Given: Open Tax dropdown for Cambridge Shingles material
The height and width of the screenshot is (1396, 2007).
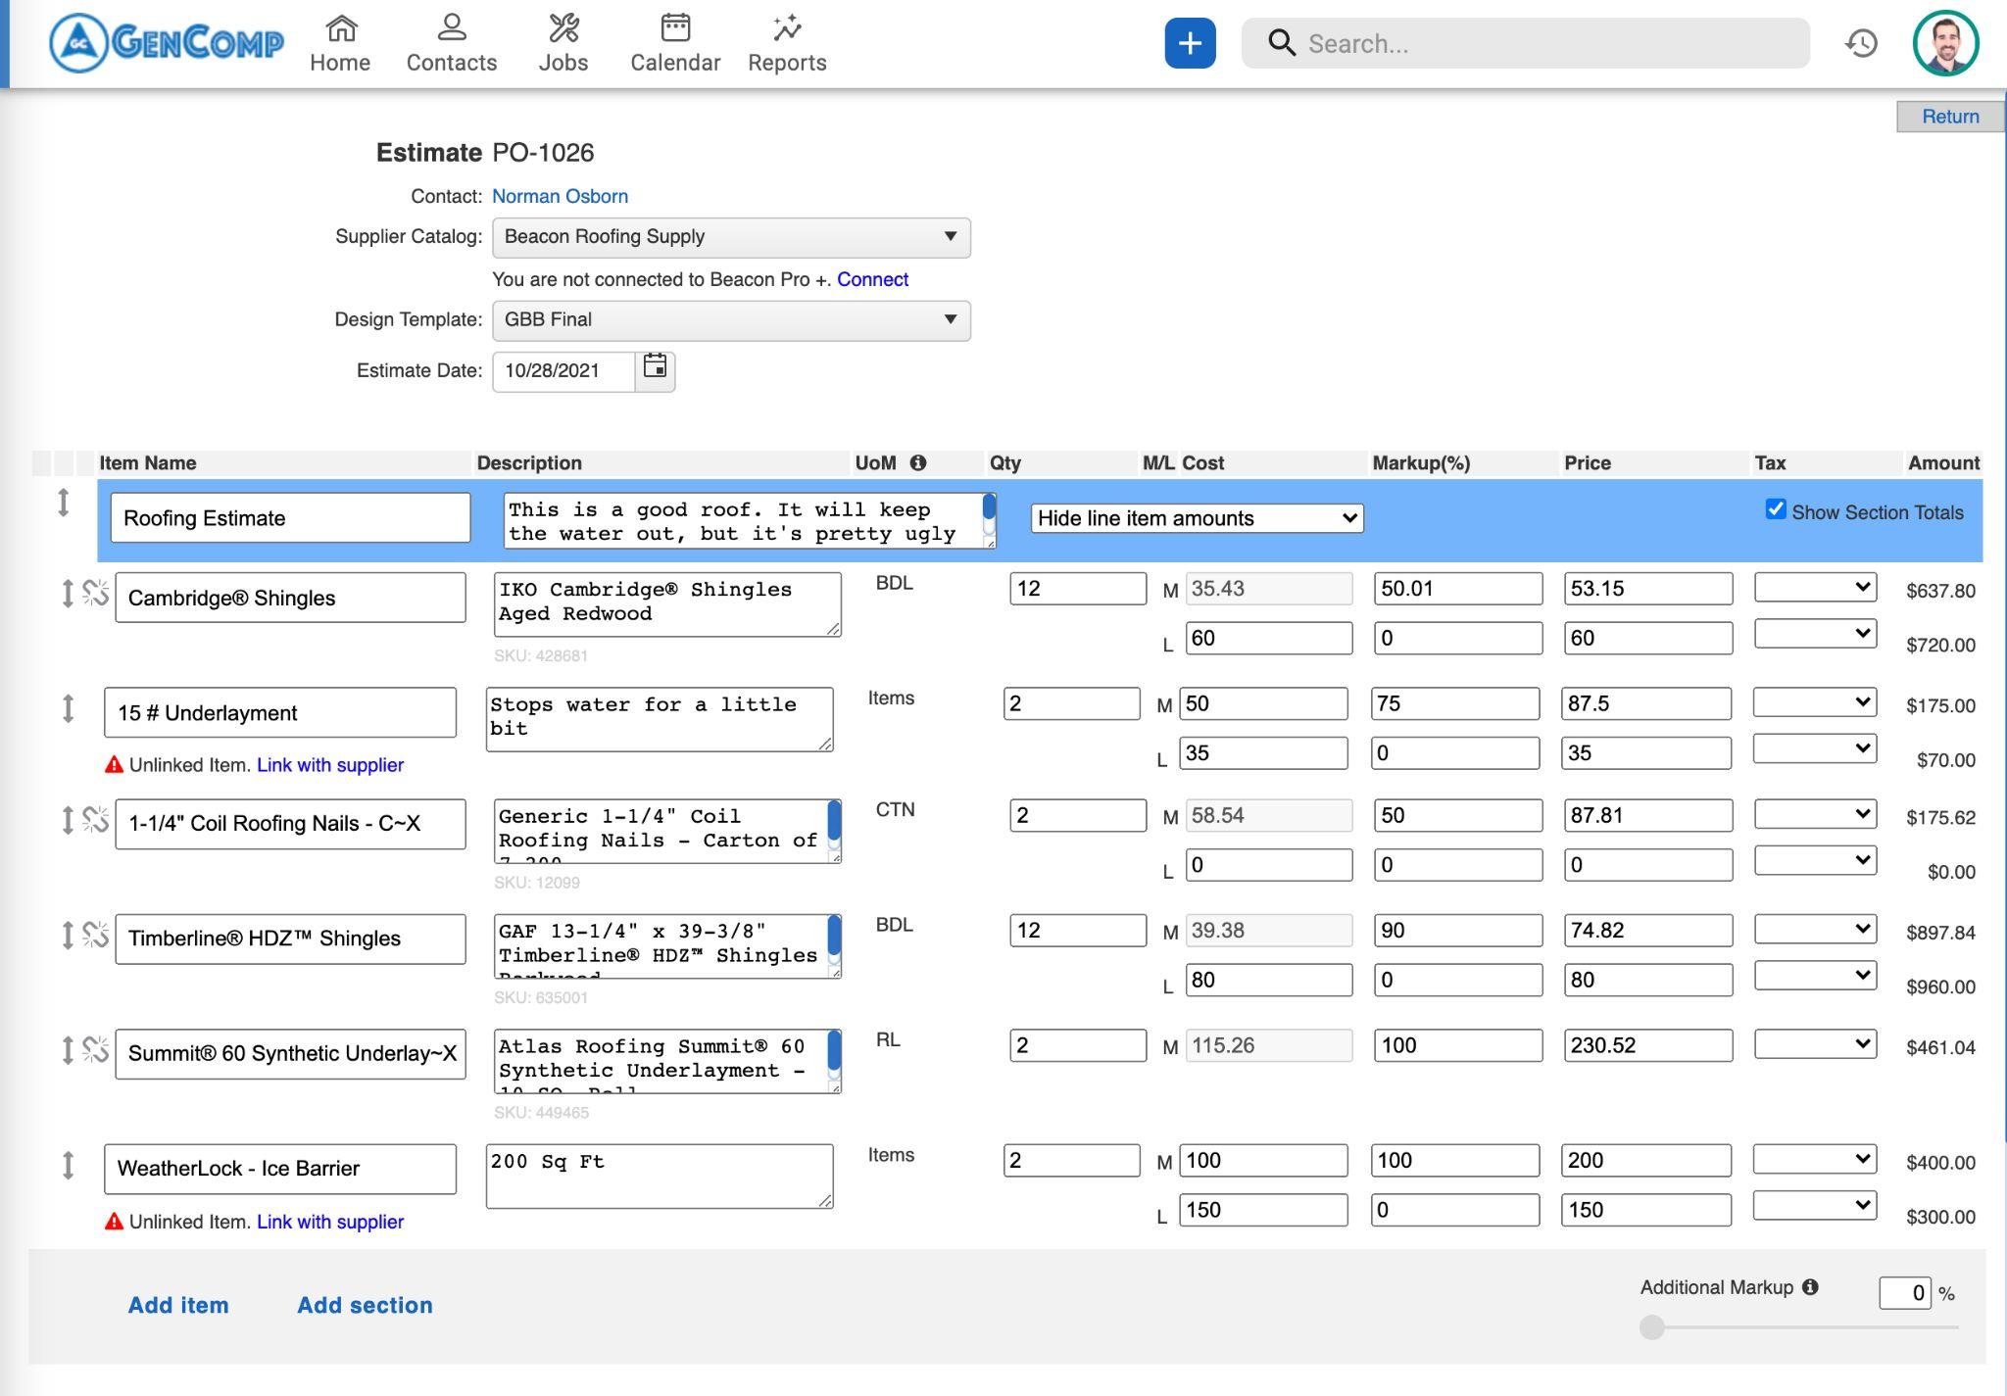Looking at the screenshot, I should (x=1815, y=587).
